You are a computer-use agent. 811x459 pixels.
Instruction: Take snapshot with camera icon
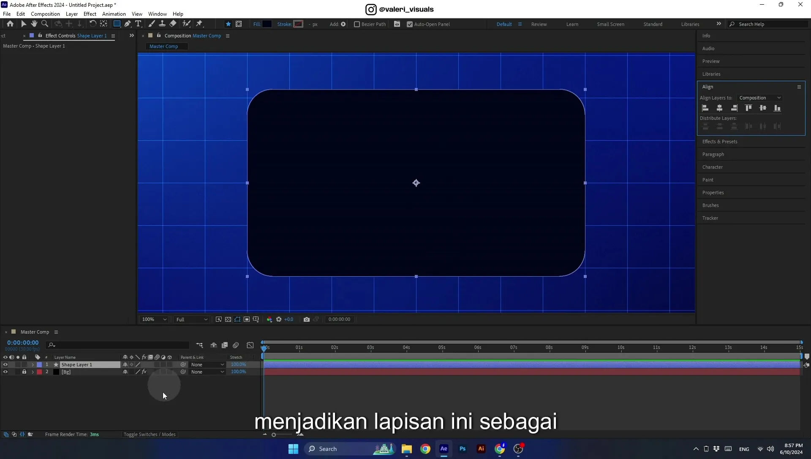[x=307, y=319]
